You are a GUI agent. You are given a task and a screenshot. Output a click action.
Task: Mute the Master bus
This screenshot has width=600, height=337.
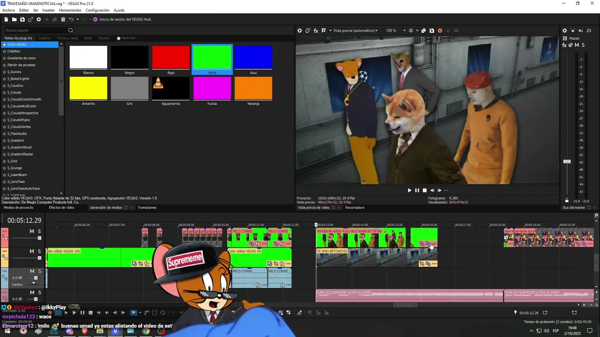[x=577, y=45]
